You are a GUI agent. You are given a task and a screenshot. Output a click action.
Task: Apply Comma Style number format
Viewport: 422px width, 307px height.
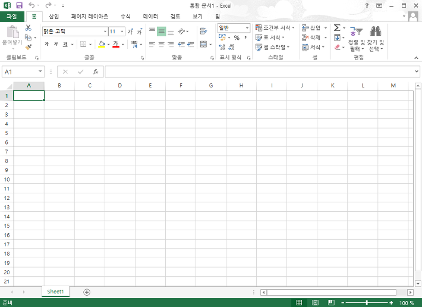click(245, 37)
